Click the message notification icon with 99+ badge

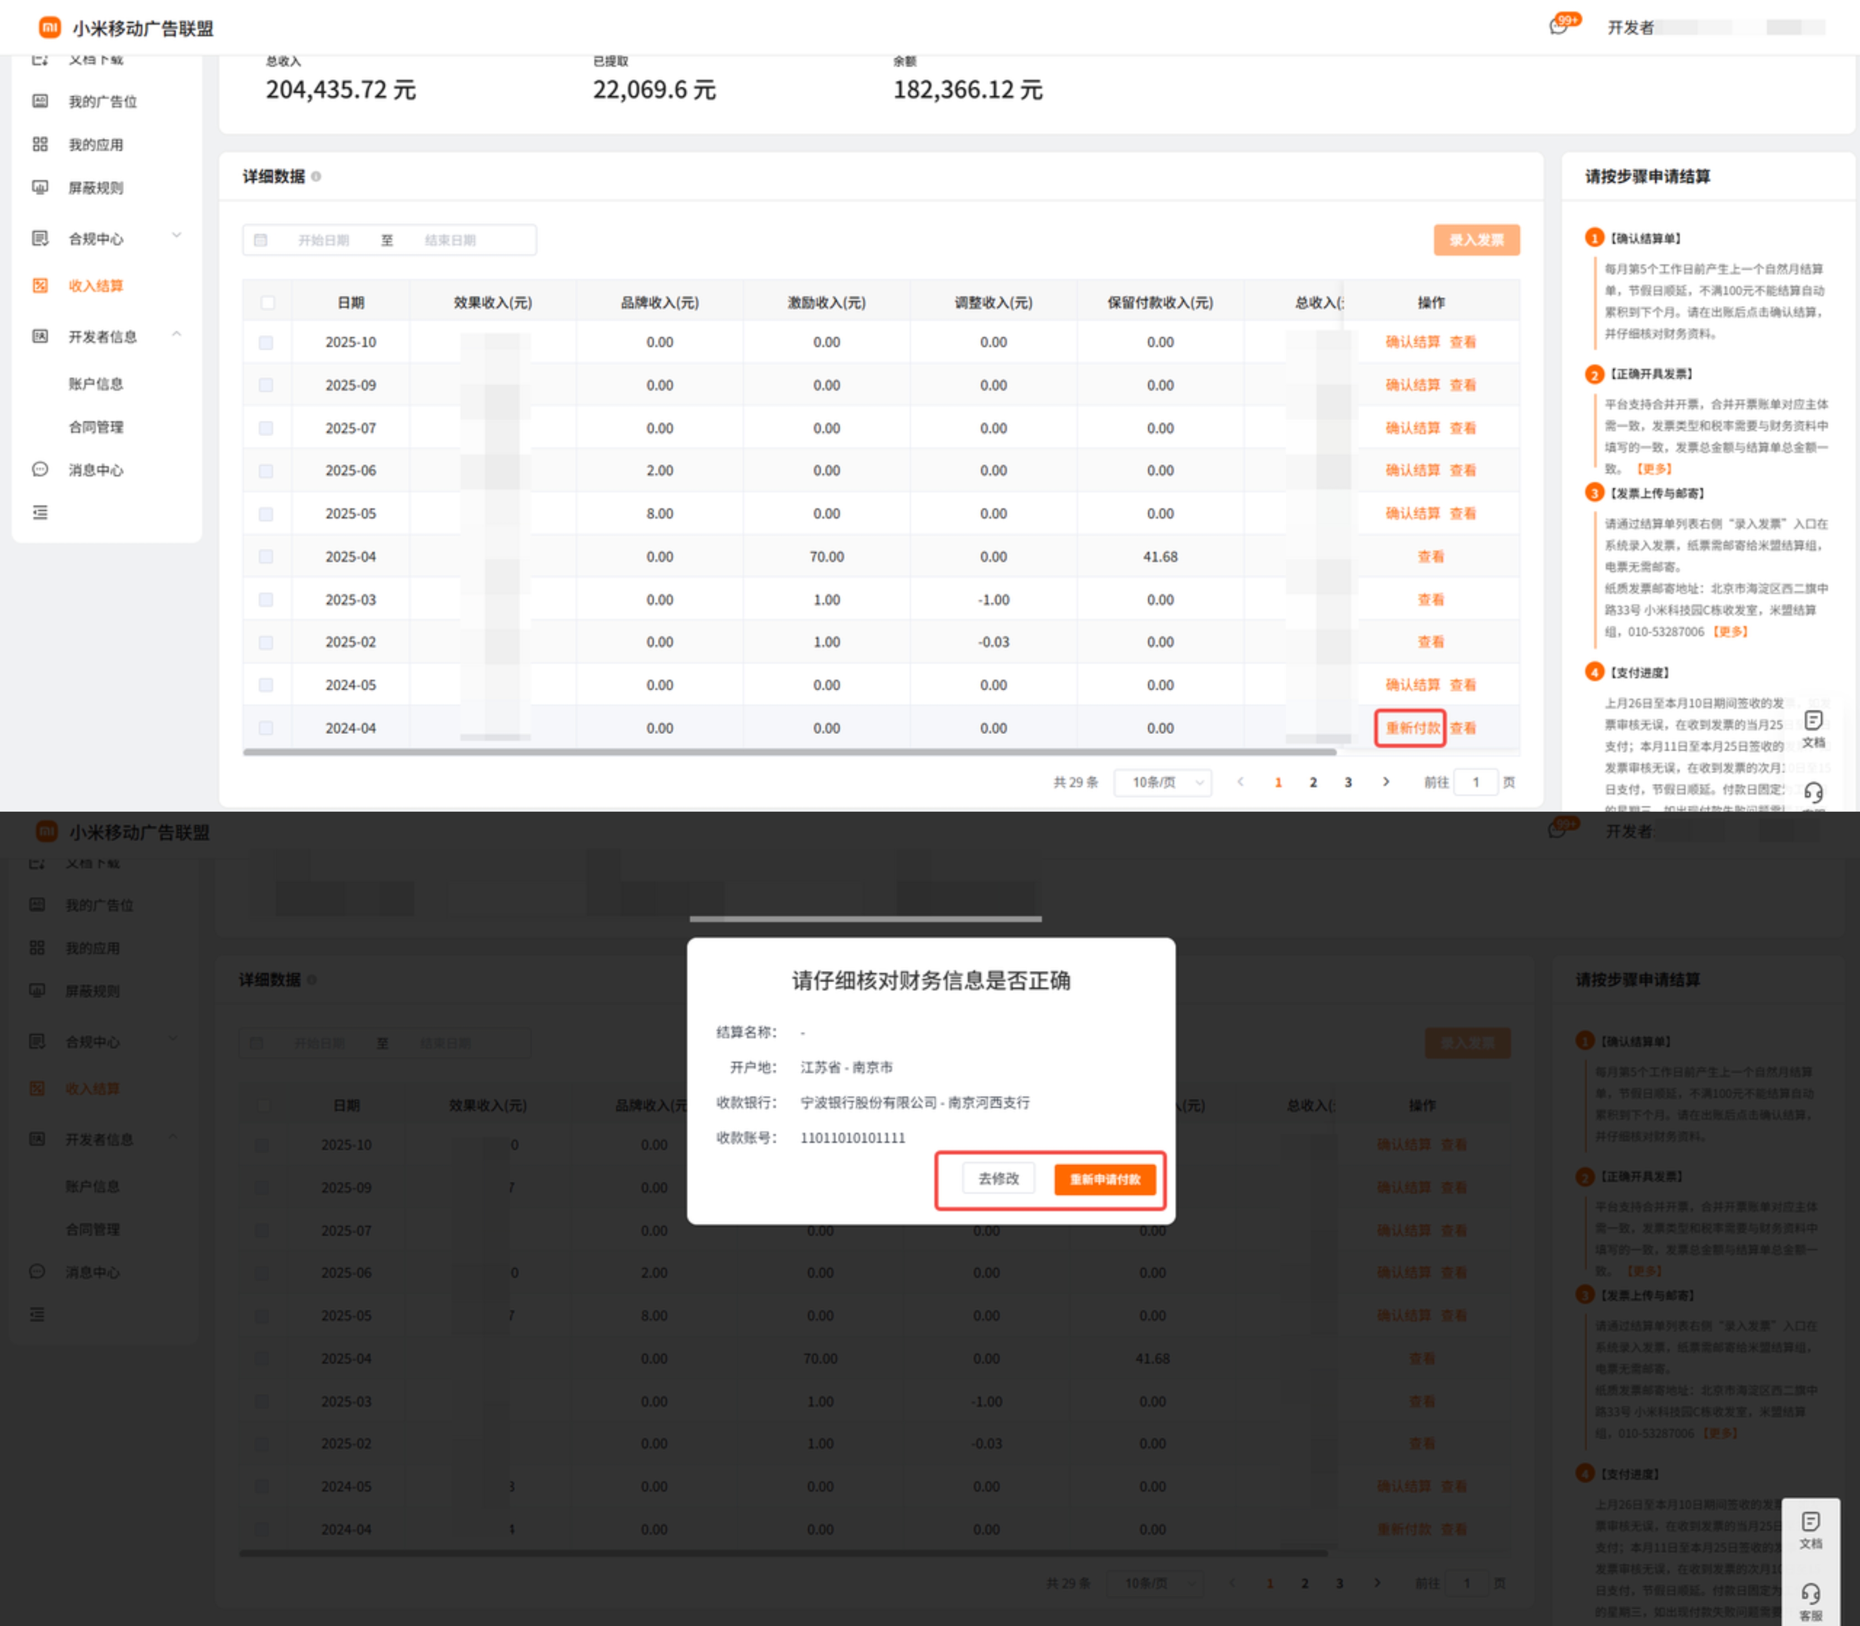click(x=1558, y=26)
